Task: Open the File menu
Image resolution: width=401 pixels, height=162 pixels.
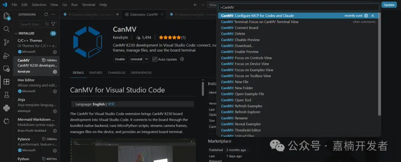Action: [14, 4]
